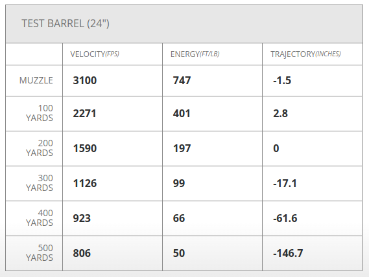Viewport: 369px width, 277px height.
Task: Select the TRAJECTORY (INCHES) column header
Action: [x=305, y=54]
